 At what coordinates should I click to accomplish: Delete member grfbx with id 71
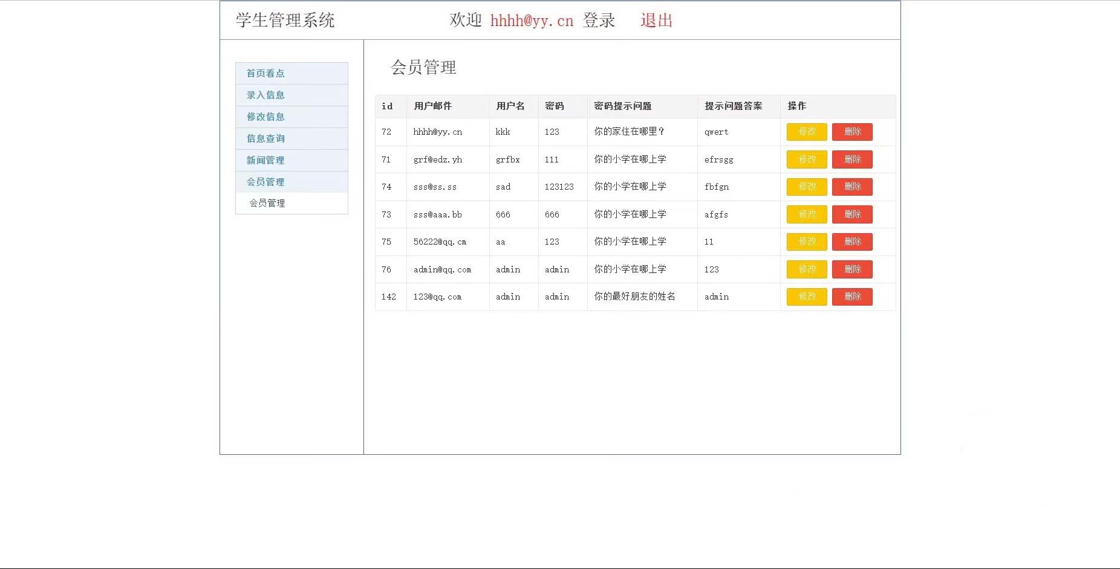(852, 159)
